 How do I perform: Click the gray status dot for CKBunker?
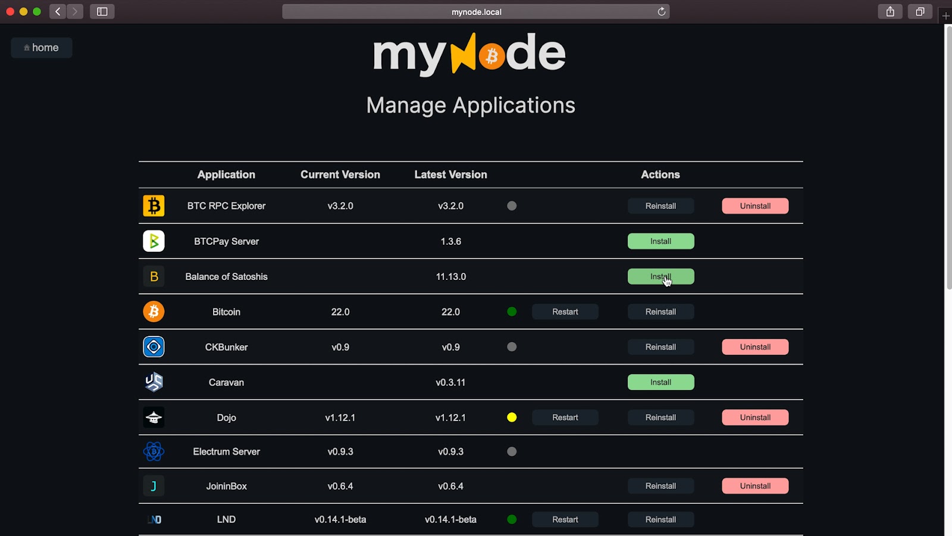pos(512,347)
